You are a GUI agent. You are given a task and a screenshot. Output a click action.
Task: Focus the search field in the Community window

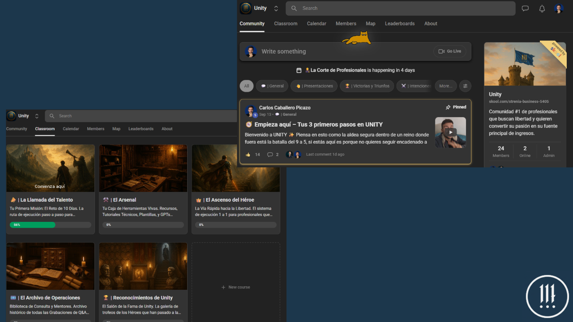point(401,8)
